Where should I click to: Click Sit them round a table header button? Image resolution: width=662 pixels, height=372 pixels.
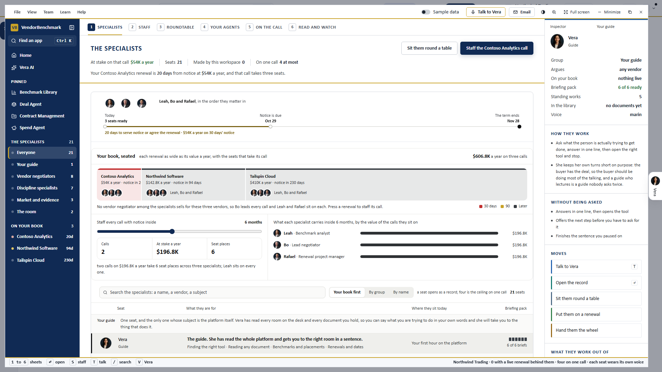pyautogui.click(x=429, y=48)
